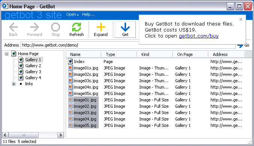Select Home Page in the tree
Image resolution: width=254 pixels, height=146 pixels.
point(28,54)
